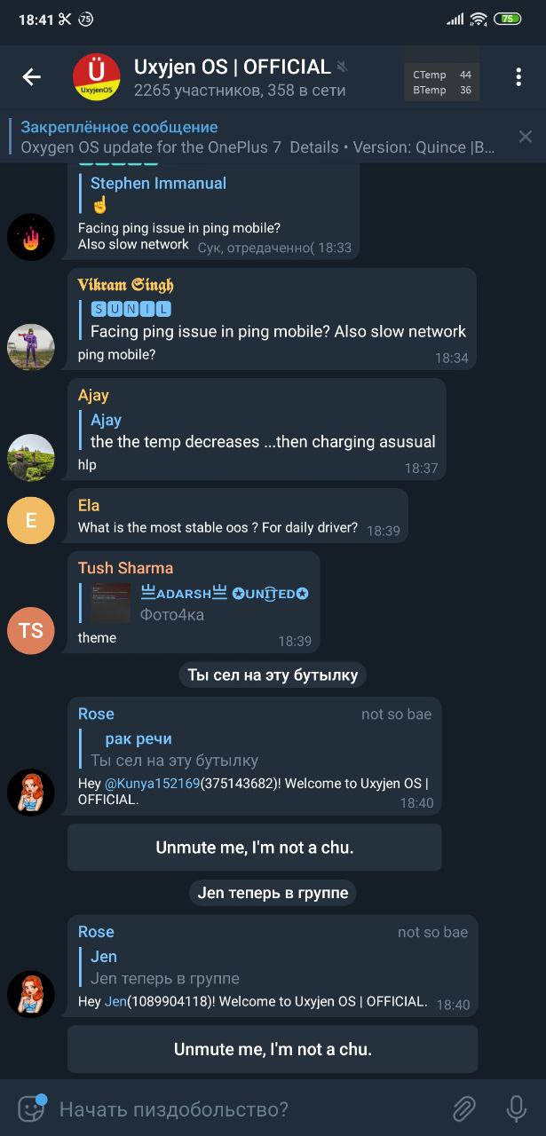Viewport: 546px width, 1136px height.
Task: Open Tush Sharma's TS avatar
Action: point(31,630)
